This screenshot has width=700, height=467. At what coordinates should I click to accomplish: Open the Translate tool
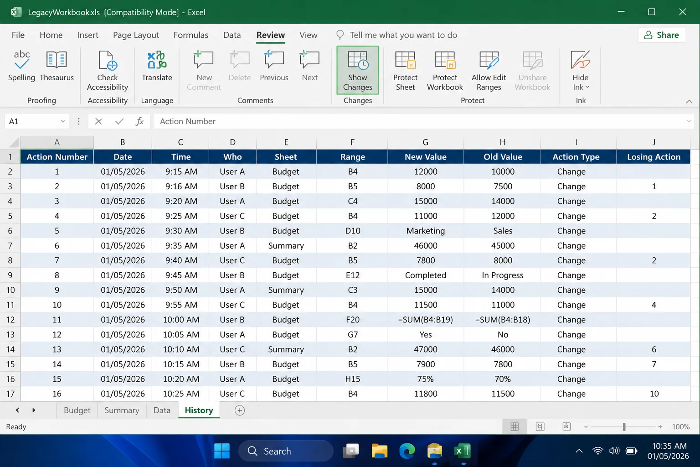pyautogui.click(x=157, y=66)
